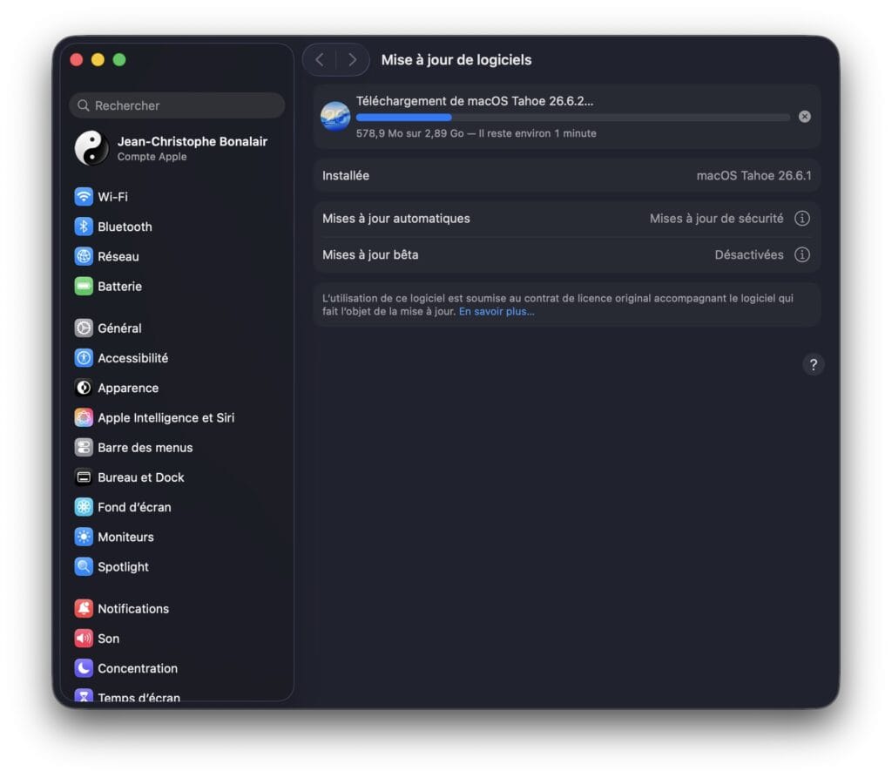Open the Apple Intelligence et Siri icon
This screenshot has width=892, height=778.
tap(84, 417)
